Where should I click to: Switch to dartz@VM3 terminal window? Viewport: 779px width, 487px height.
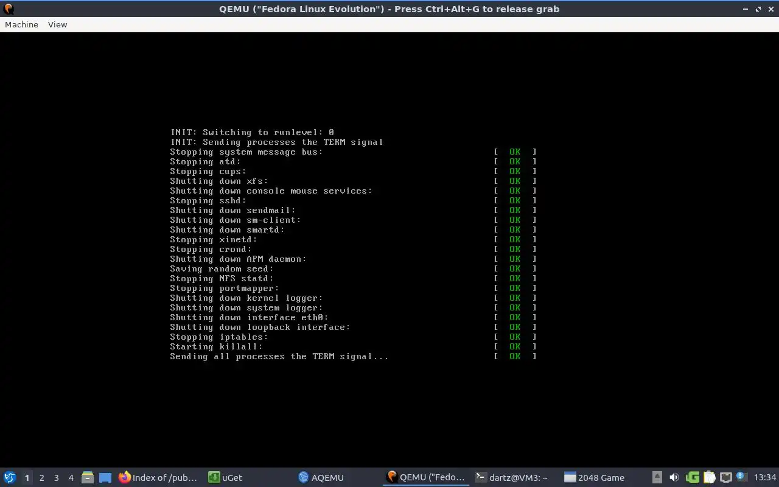(512, 477)
